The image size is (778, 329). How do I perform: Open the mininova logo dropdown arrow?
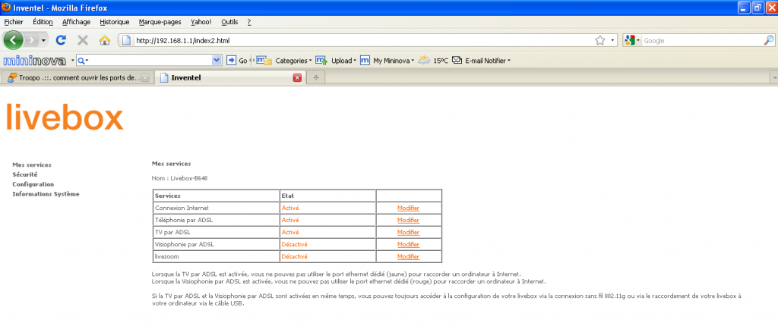click(x=72, y=61)
